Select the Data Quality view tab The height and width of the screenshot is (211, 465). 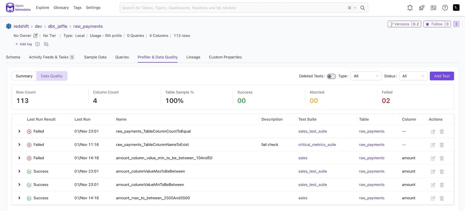pyautogui.click(x=52, y=76)
